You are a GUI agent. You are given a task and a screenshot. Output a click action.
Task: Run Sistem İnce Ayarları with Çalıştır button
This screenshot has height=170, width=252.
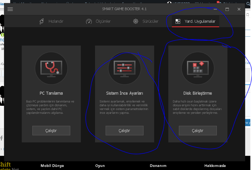pyautogui.click(x=125, y=131)
